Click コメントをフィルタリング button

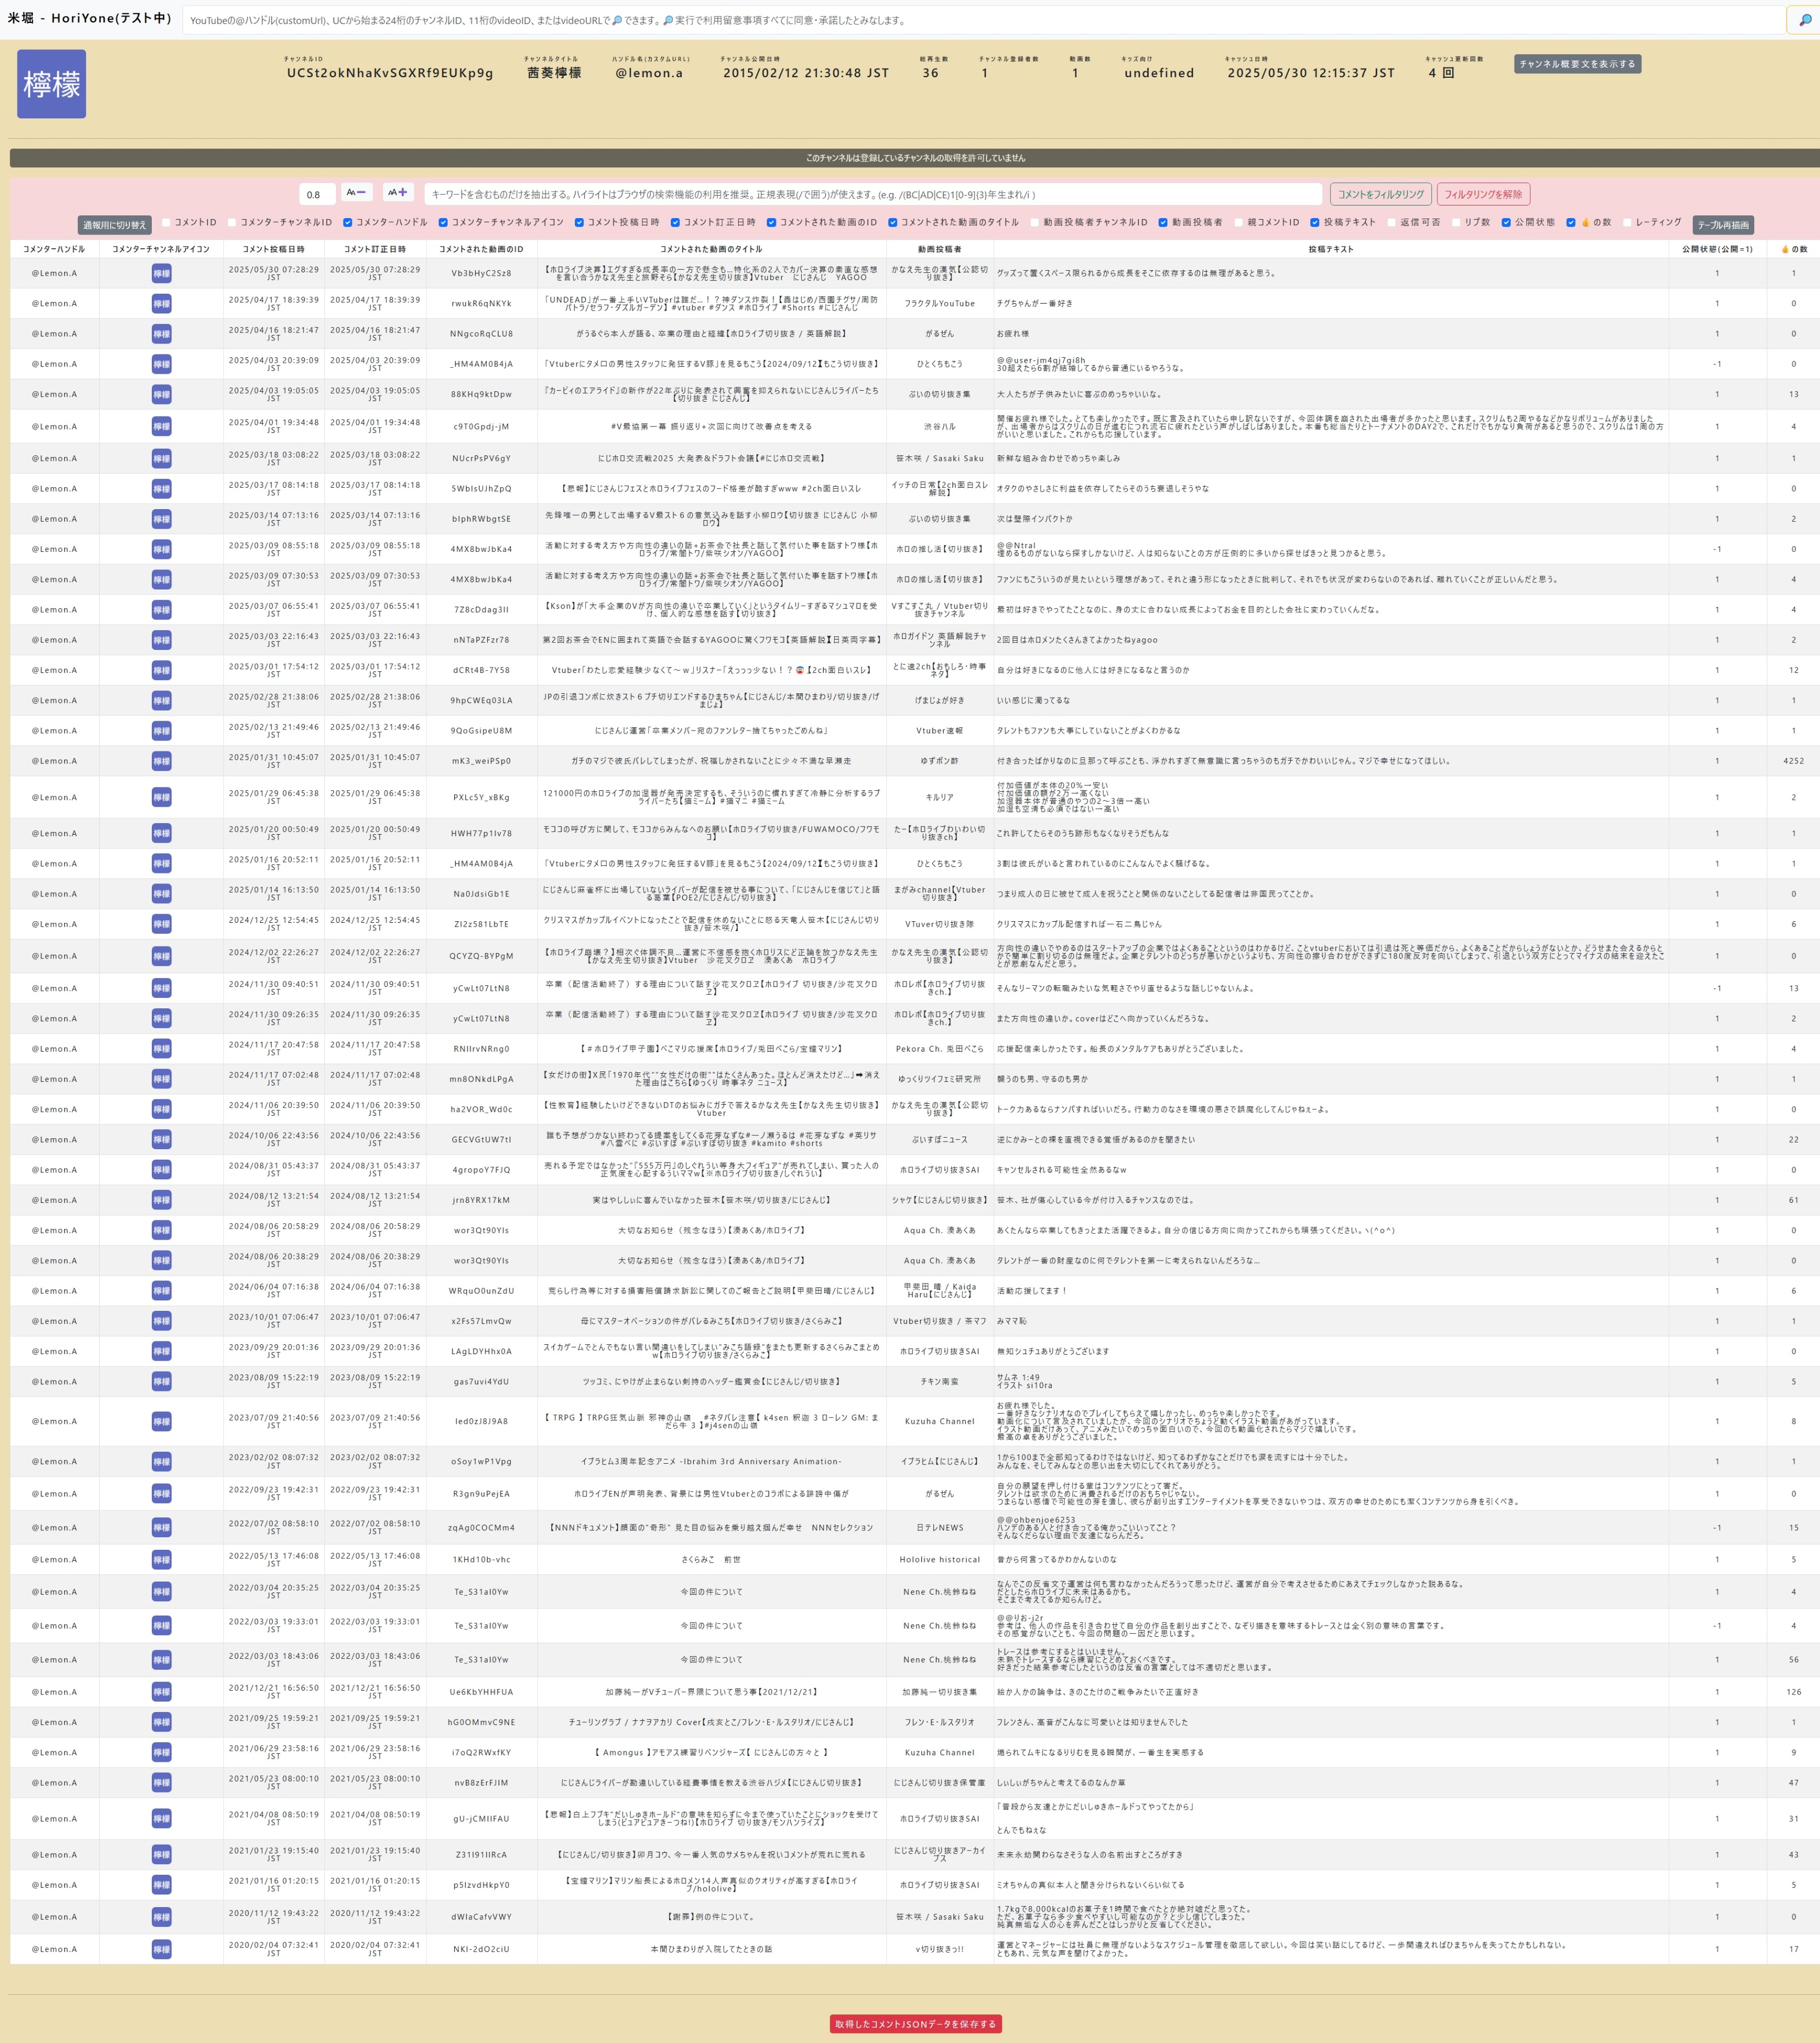(x=1380, y=194)
